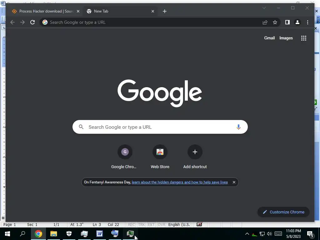Open the tab search chevron in Chrome's title bar
This screenshot has height=240, width=320.
tap(264, 8)
